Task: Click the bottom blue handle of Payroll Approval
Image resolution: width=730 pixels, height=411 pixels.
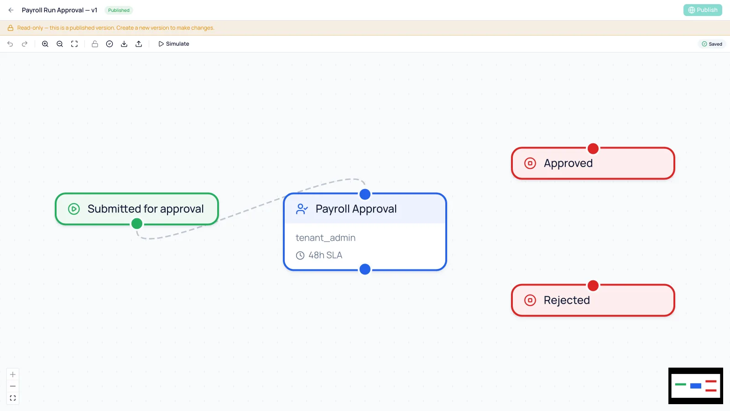Action: [x=365, y=269]
